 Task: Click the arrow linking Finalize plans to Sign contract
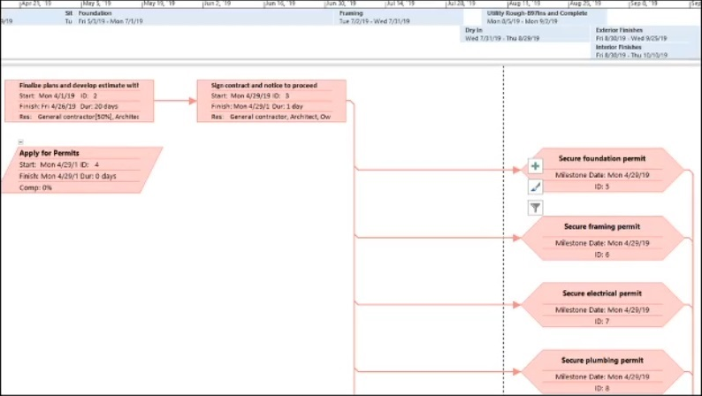point(175,101)
